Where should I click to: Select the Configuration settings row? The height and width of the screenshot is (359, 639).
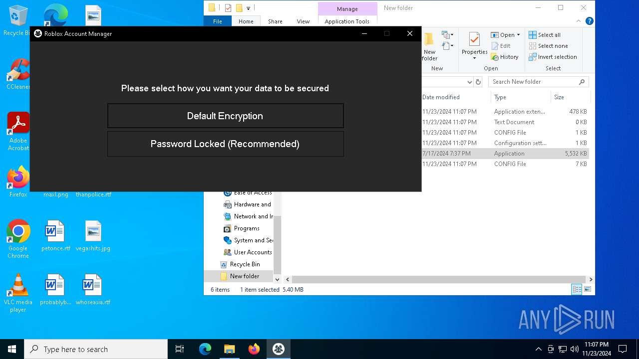(x=505, y=143)
